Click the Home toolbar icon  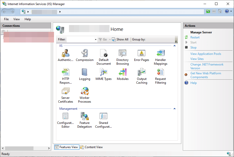click(220, 11)
